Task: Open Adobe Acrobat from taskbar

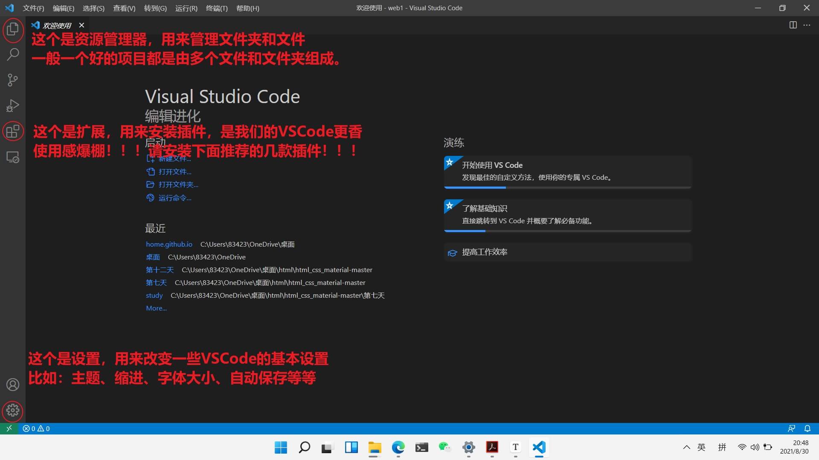Action: (x=492, y=447)
